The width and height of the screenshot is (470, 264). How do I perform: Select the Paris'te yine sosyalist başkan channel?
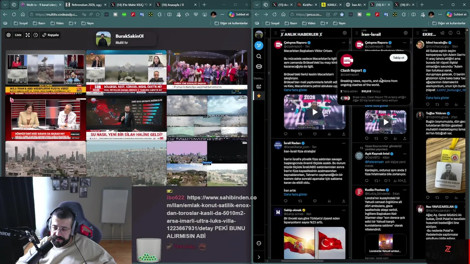207,73
